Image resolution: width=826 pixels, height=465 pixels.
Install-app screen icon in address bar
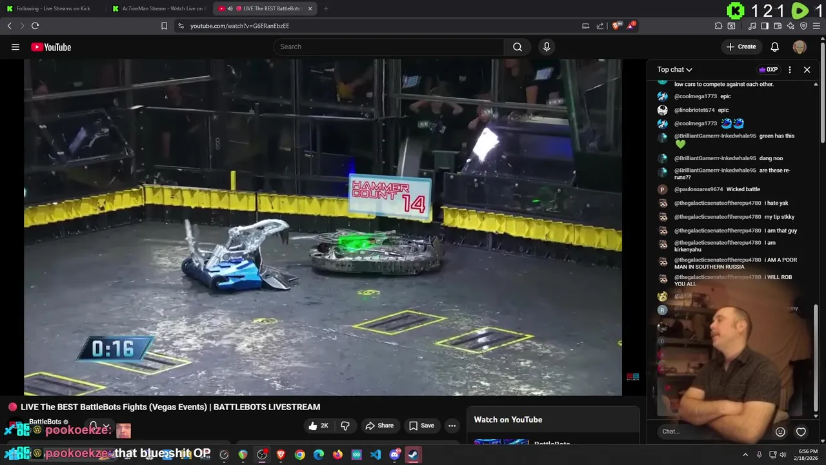[x=585, y=26]
